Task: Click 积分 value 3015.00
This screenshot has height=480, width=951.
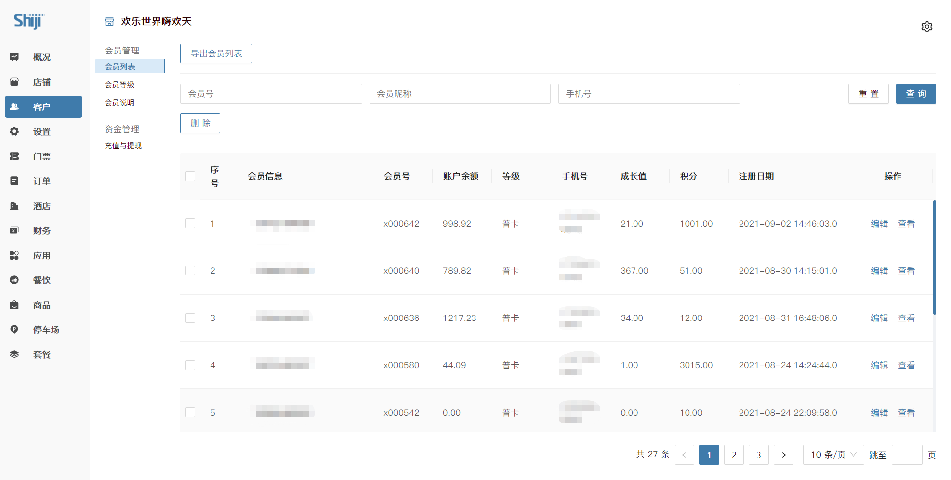Action: click(x=696, y=365)
